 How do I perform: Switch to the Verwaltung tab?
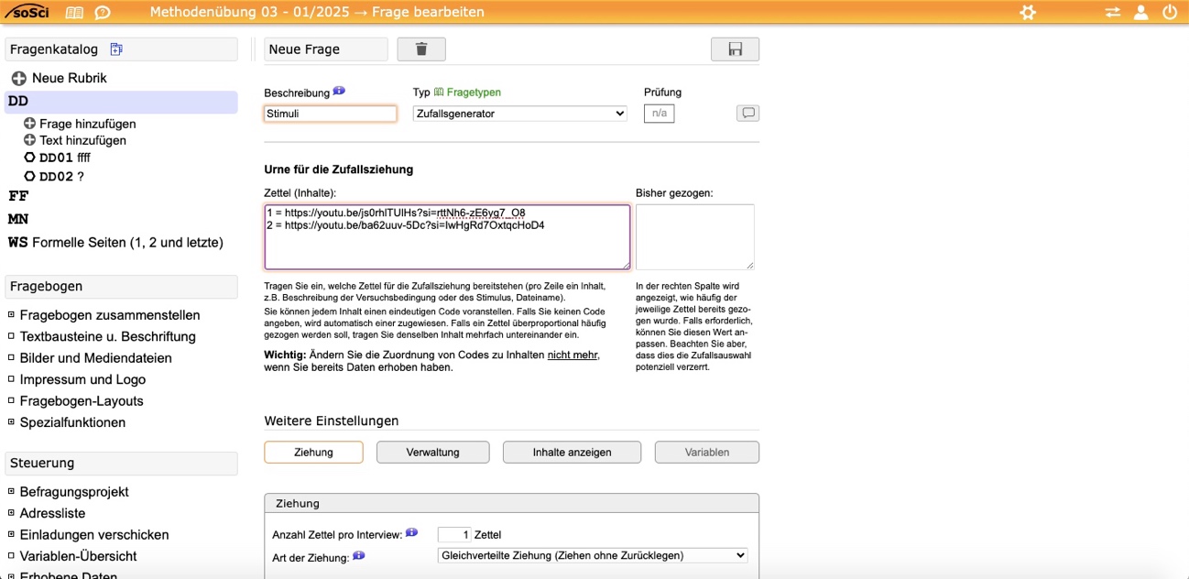tap(432, 452)
